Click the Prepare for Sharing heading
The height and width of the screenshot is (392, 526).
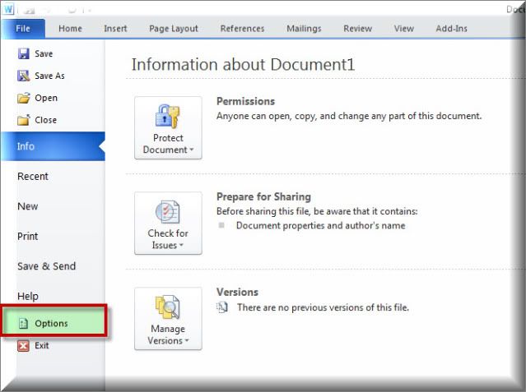click(263, 196)
